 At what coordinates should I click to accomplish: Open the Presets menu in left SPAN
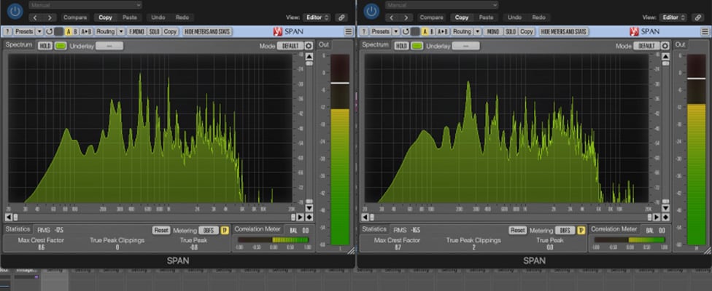point(24,32)
